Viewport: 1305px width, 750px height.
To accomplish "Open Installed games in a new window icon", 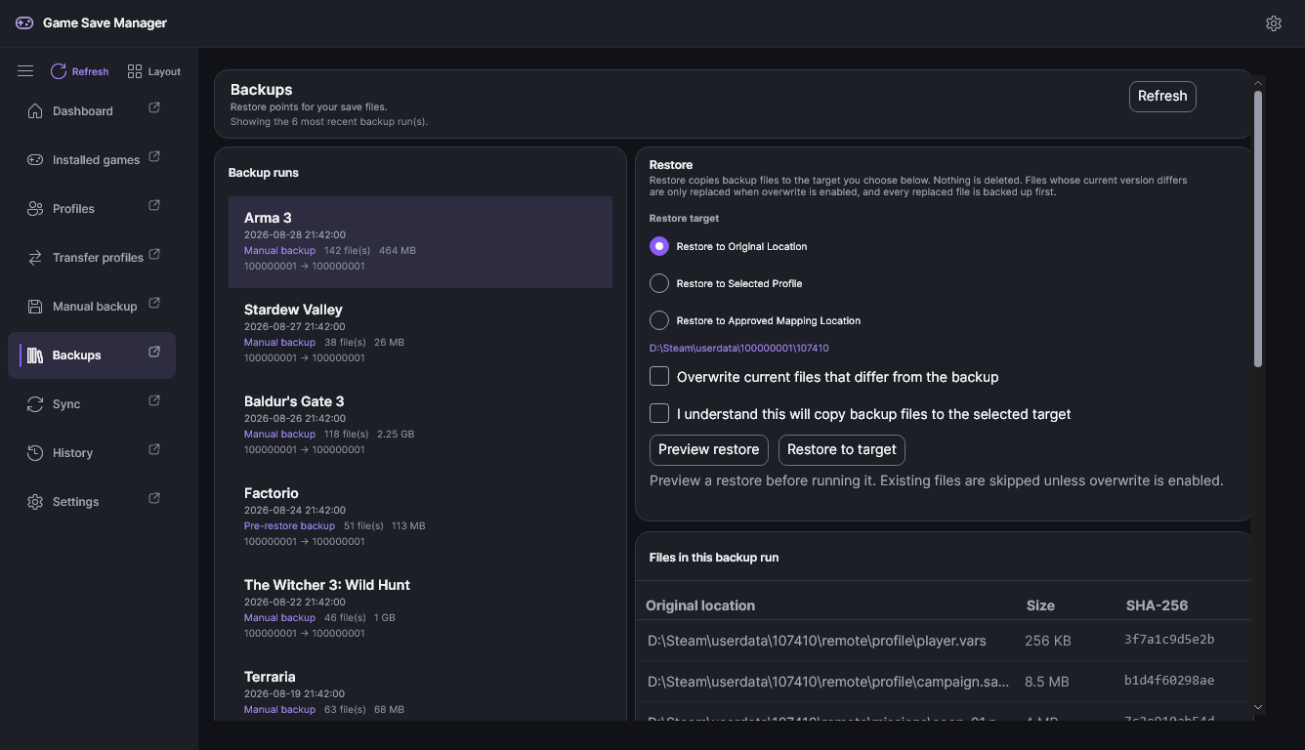I will pyautogui.click(x=154, y=157).
